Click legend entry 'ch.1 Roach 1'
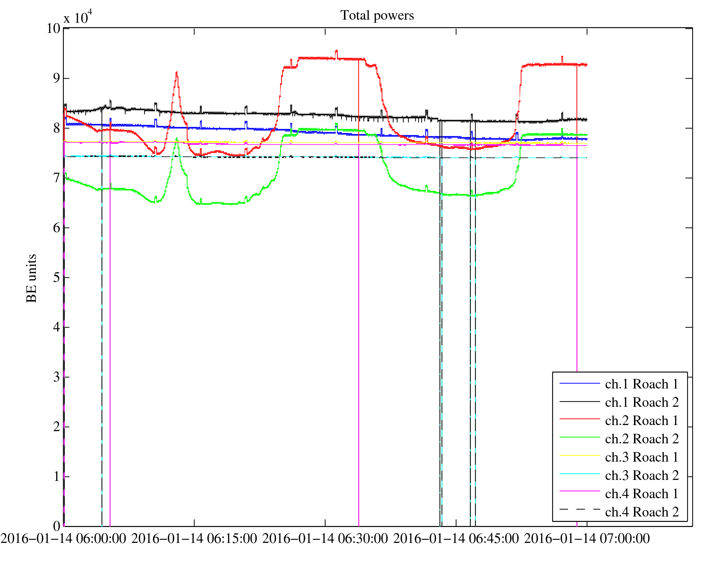 [x=642, y=384]
